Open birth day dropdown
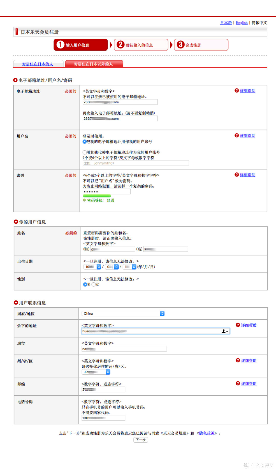276x471 pixels. coord(130,267)
